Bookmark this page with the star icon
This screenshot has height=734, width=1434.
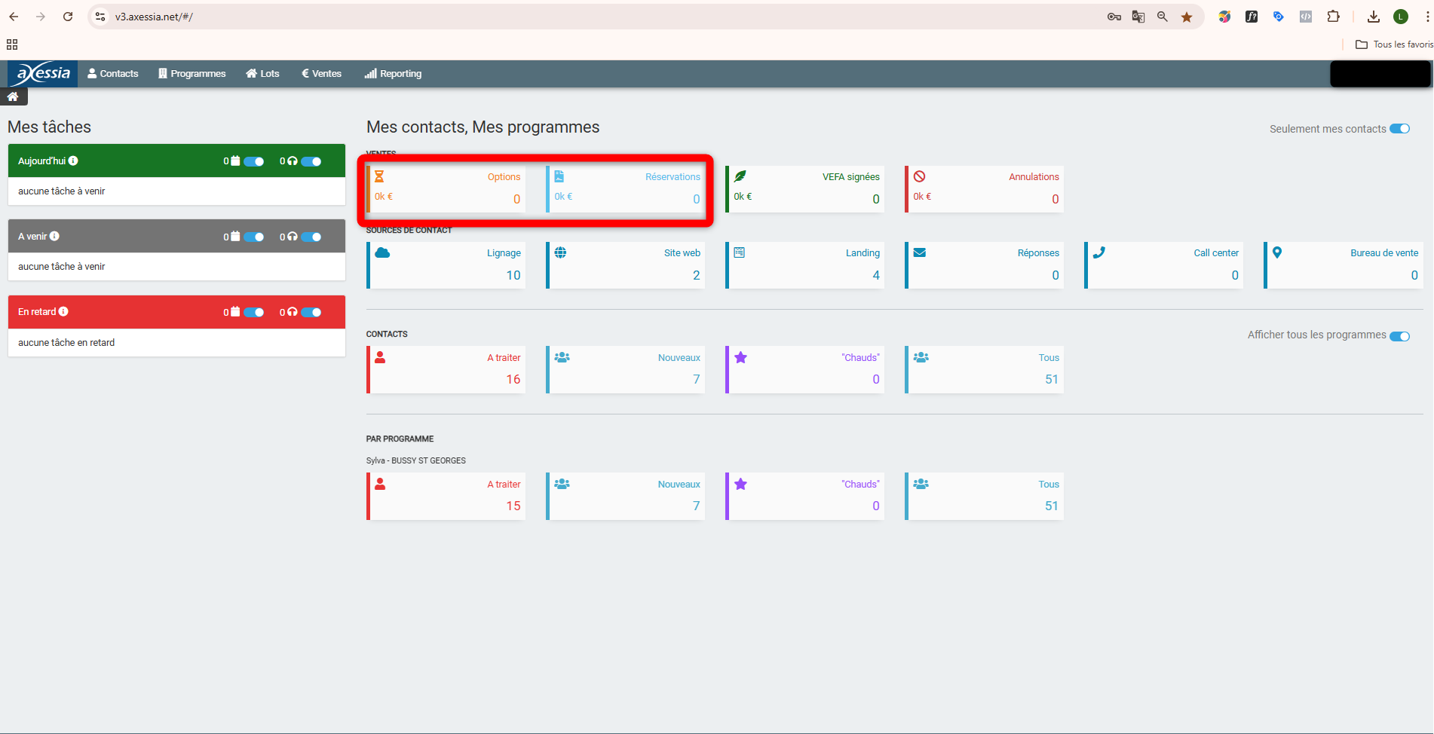[x=1187, y=17]
